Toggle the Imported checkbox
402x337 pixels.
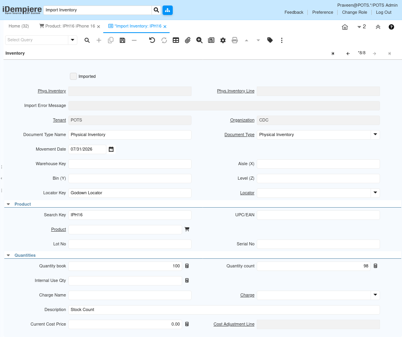73,76
